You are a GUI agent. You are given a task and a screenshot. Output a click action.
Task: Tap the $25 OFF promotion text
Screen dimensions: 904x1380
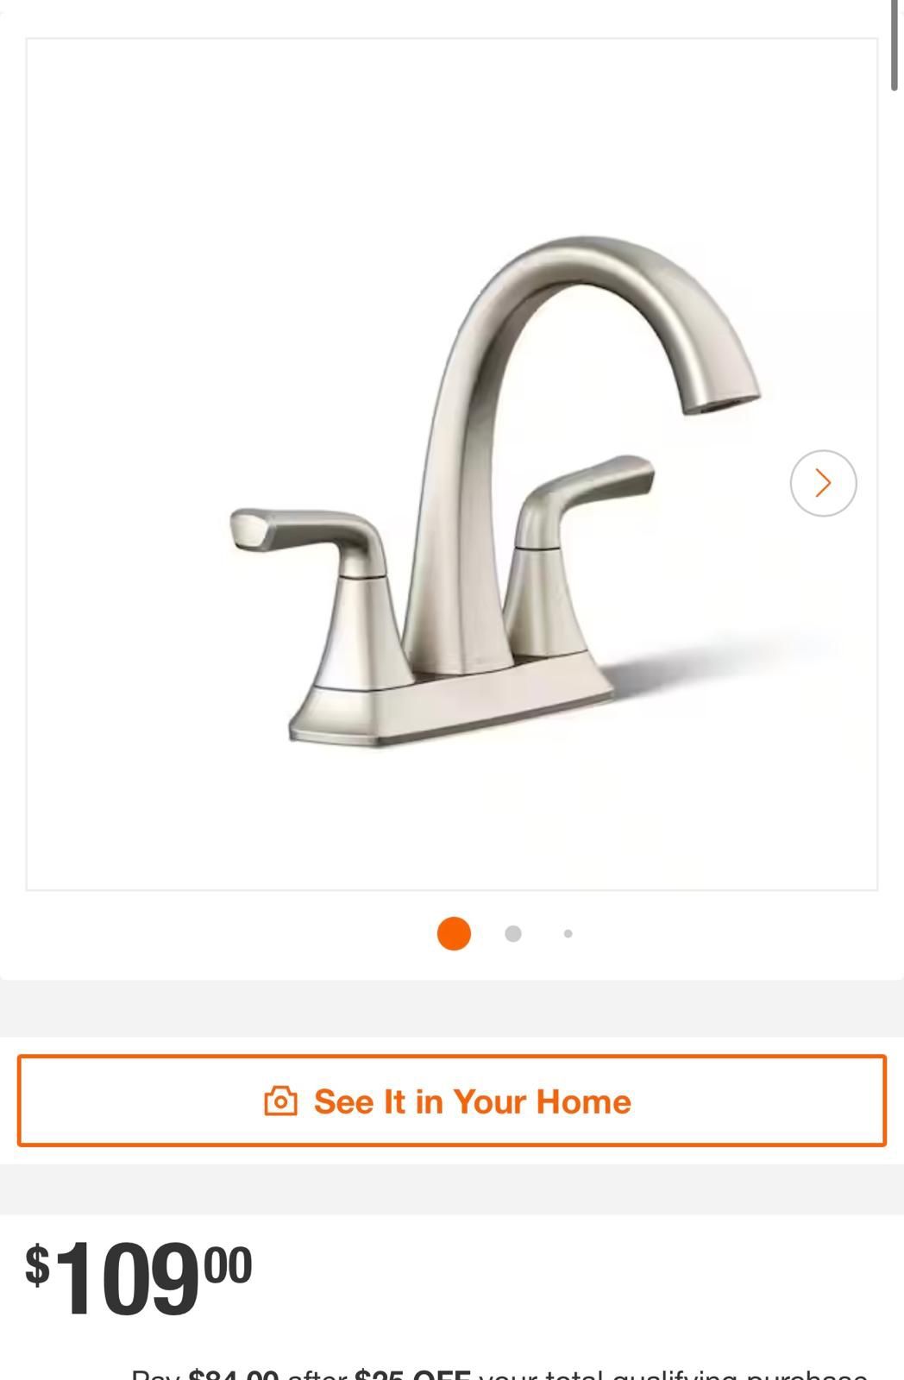[412, 1373]
